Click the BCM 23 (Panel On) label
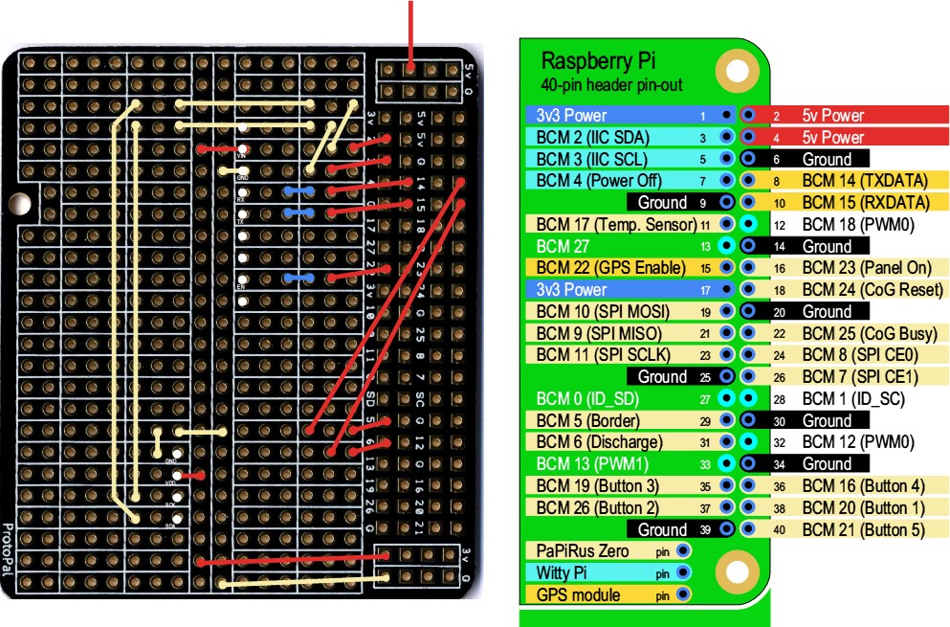 tap(867, 267)
